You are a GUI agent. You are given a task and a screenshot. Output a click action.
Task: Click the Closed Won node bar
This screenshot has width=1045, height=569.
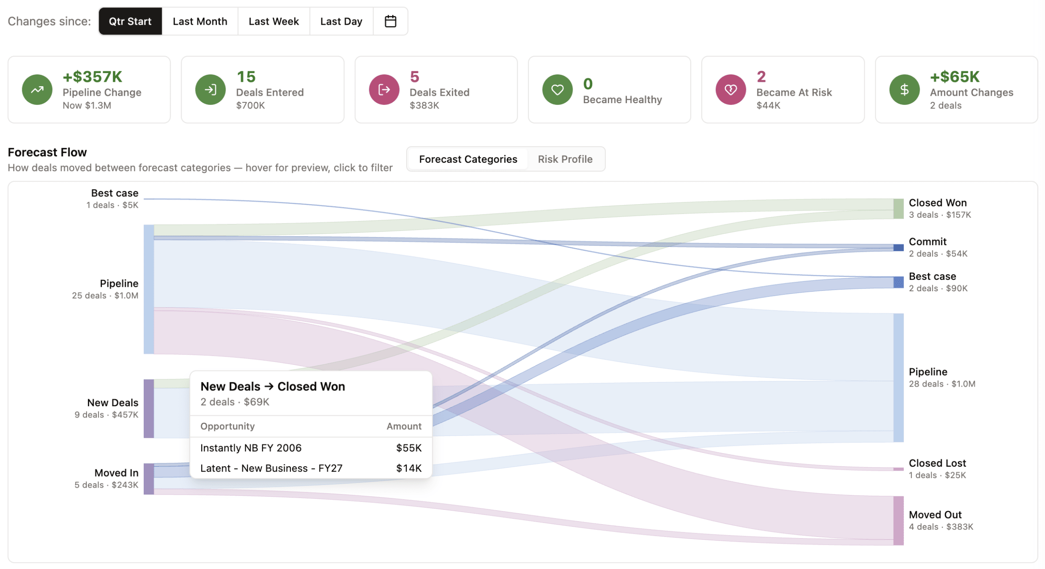(x=898, y=209)
